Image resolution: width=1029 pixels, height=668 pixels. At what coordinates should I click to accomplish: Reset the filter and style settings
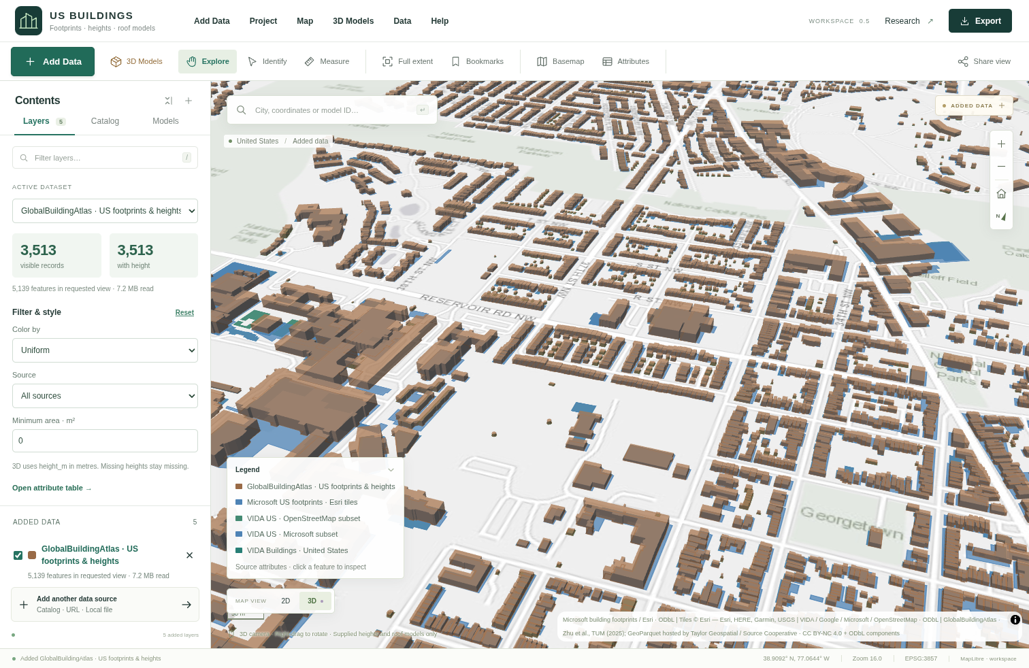(x=184, y=313)
